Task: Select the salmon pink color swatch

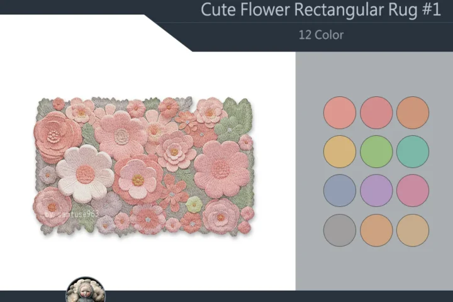Action: tap(340, 113)
